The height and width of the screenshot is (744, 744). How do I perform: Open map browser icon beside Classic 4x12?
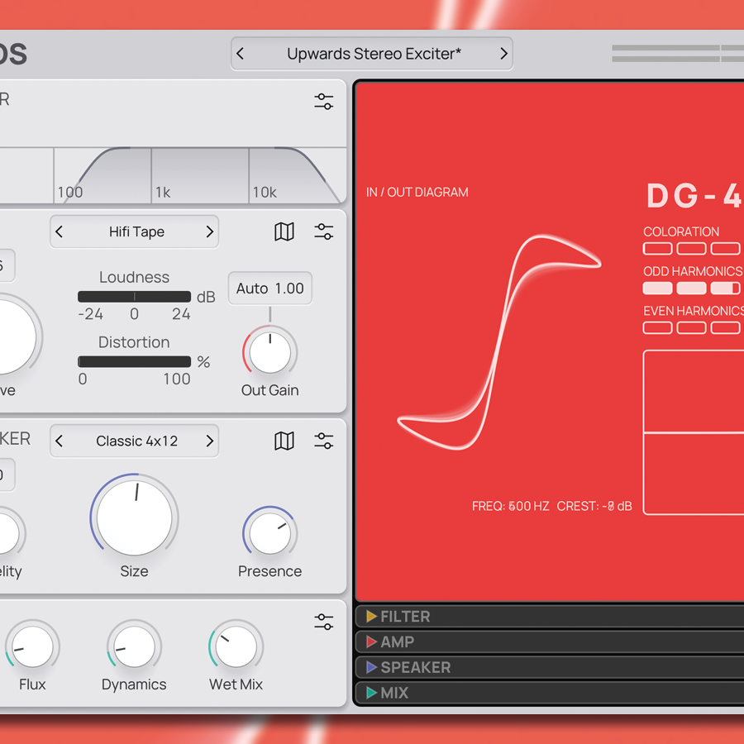point(284,441)
